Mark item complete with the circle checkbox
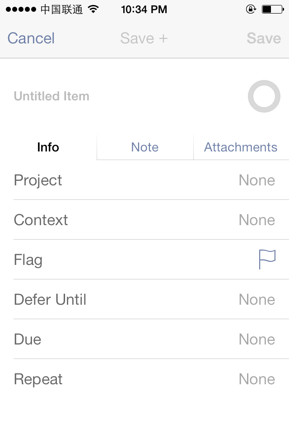Viewport: 289px width, 434px height. (264, 96)
